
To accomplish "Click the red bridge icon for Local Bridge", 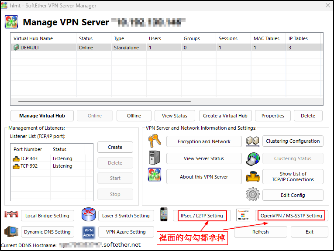I will [x=11, y=214].
